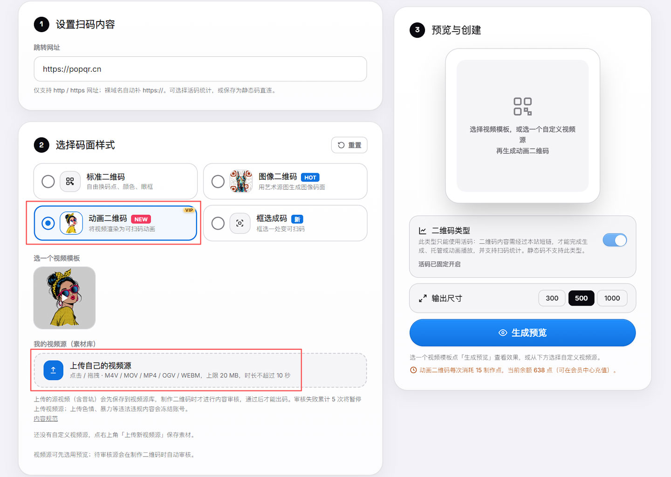Click the eye icon on 生成预览
This screenshot has height=477, width=671.
point(503,333)
